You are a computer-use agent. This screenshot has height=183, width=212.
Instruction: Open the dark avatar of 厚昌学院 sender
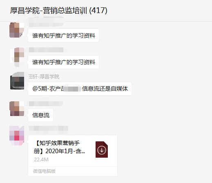pyautogui.click(x=17, y=81)
